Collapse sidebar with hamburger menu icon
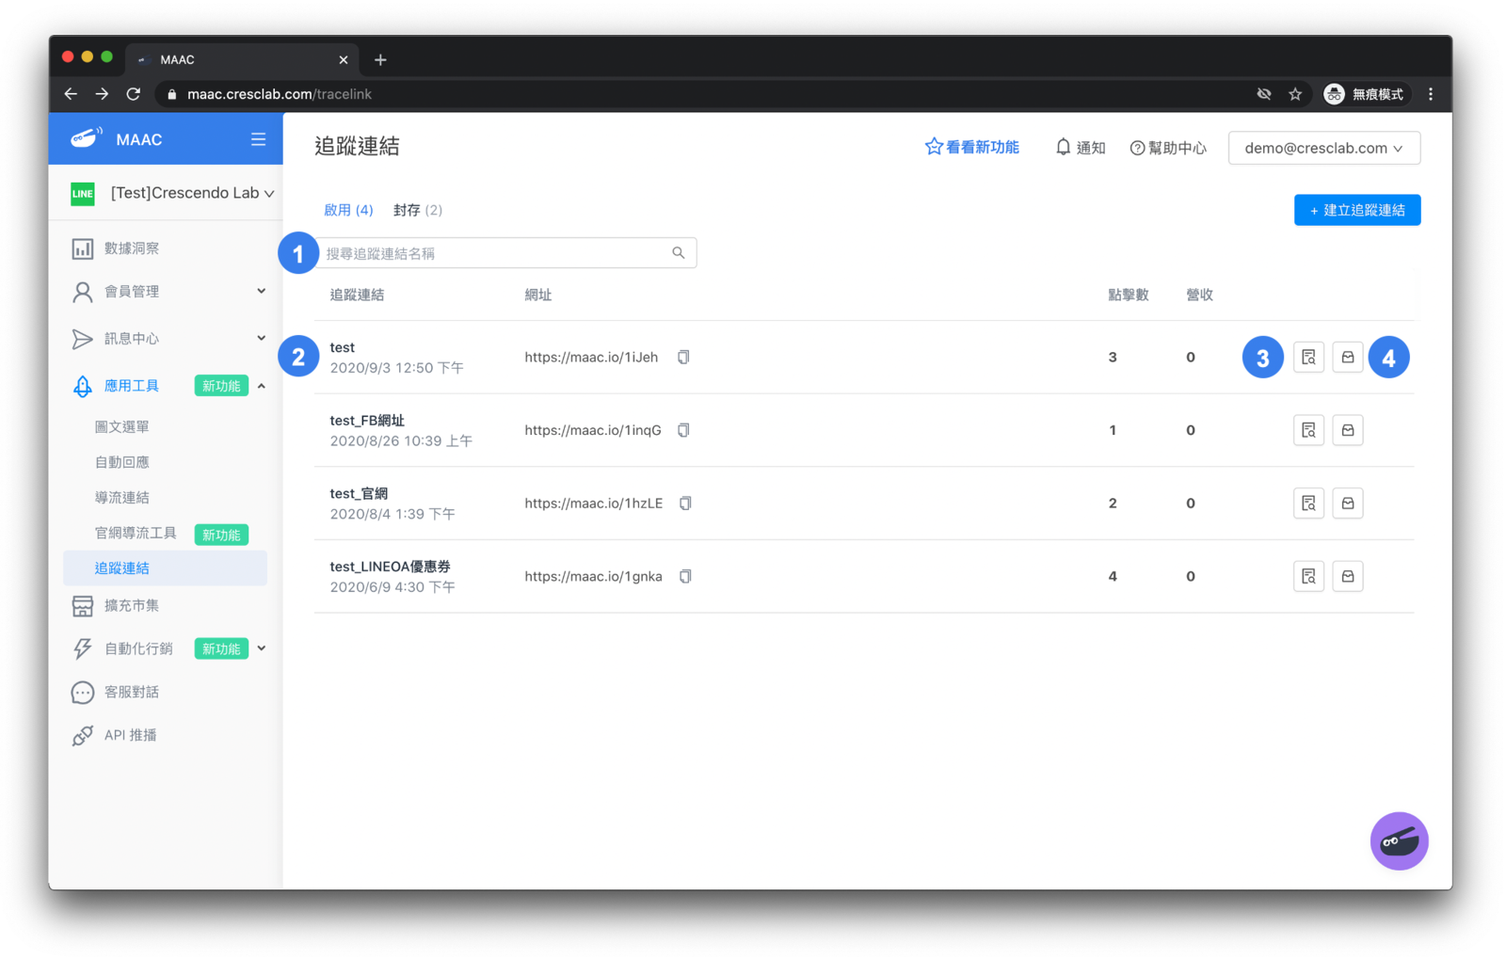The image size is (1506, 959). coord(258,139)
